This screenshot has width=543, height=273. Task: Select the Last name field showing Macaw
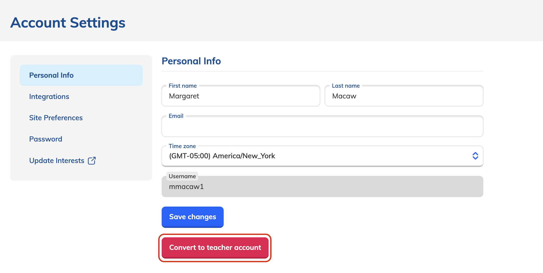point(404,96)
